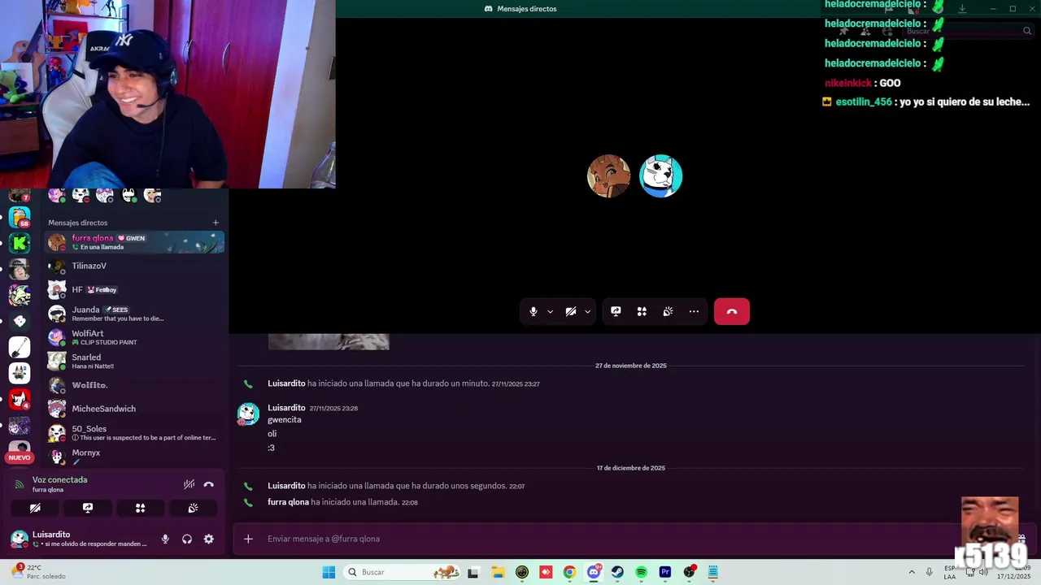Click furra qlona name in call-started message
1041x585 pixels.
[288, 502]
